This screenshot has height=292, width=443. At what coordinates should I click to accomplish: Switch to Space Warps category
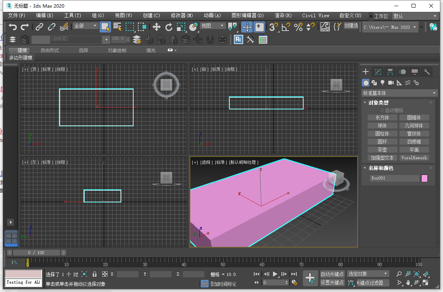tap(408, 83)
